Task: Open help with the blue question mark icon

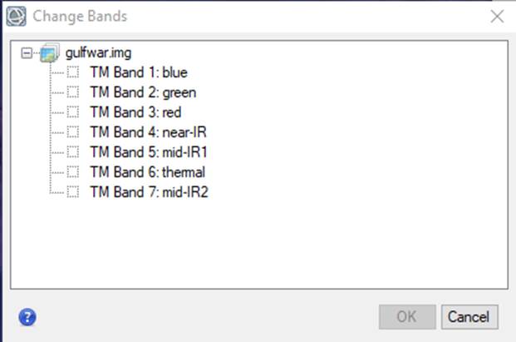Action: 27,317
